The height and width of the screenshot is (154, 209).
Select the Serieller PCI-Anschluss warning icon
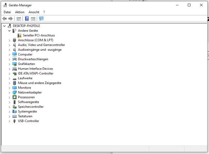pos(19,35)
